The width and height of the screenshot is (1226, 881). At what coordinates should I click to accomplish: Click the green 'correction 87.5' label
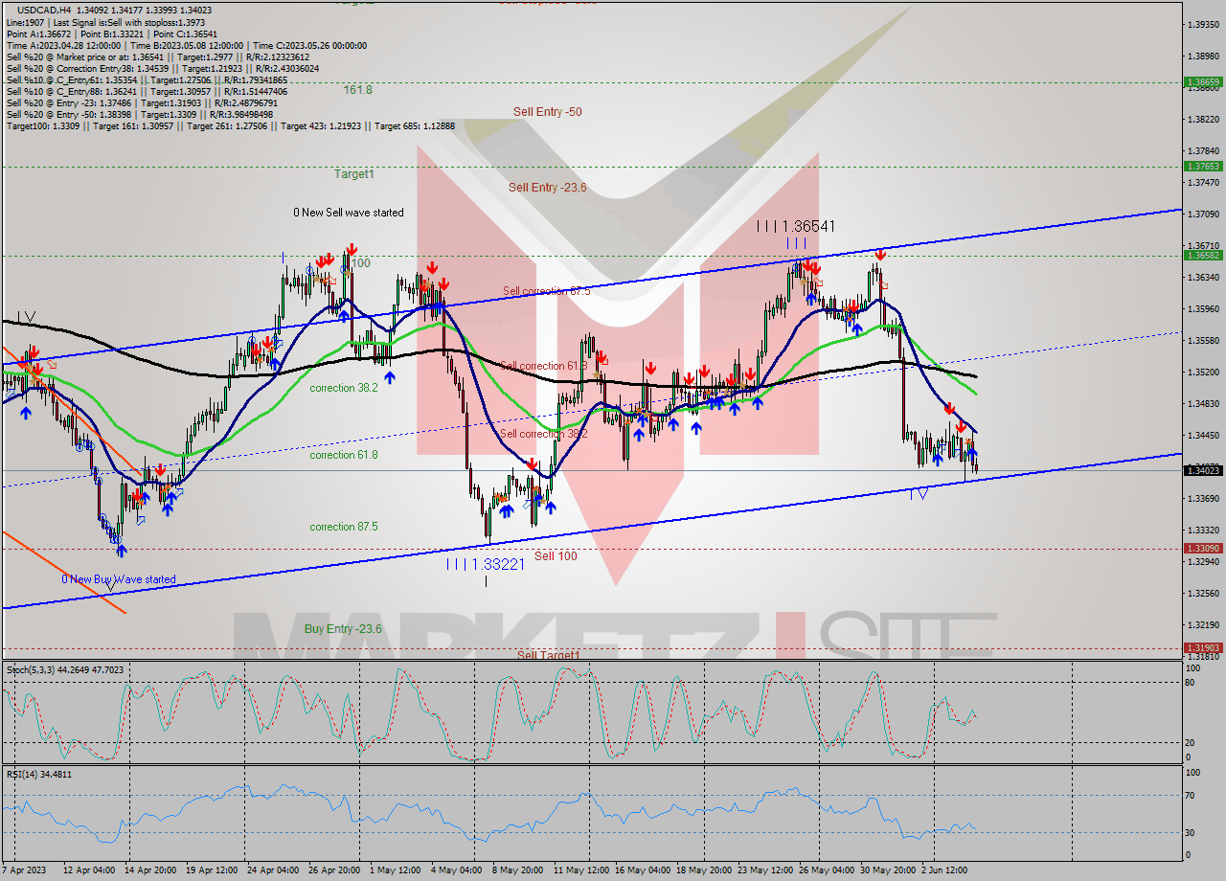(x=344, y=527)
